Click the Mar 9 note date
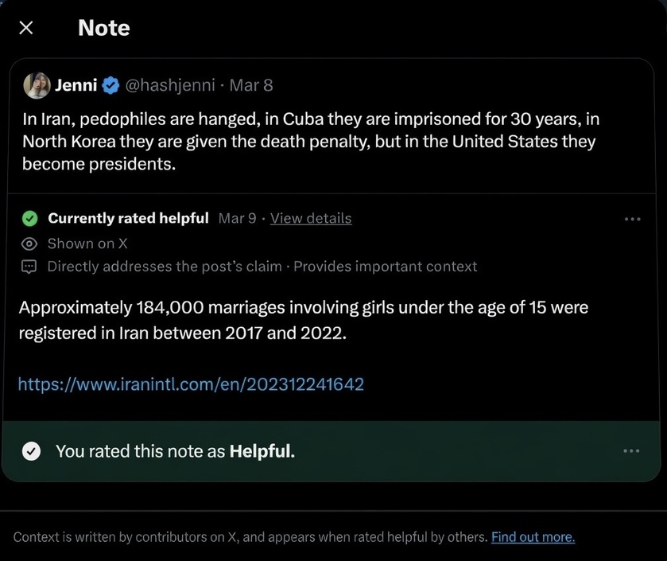667x561 pixels. [237, 218]
